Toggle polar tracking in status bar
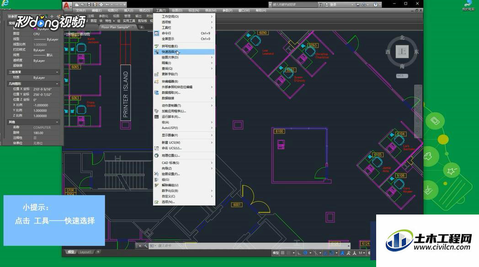The height and width of the screenshot is (267, 479). [305, 253]
